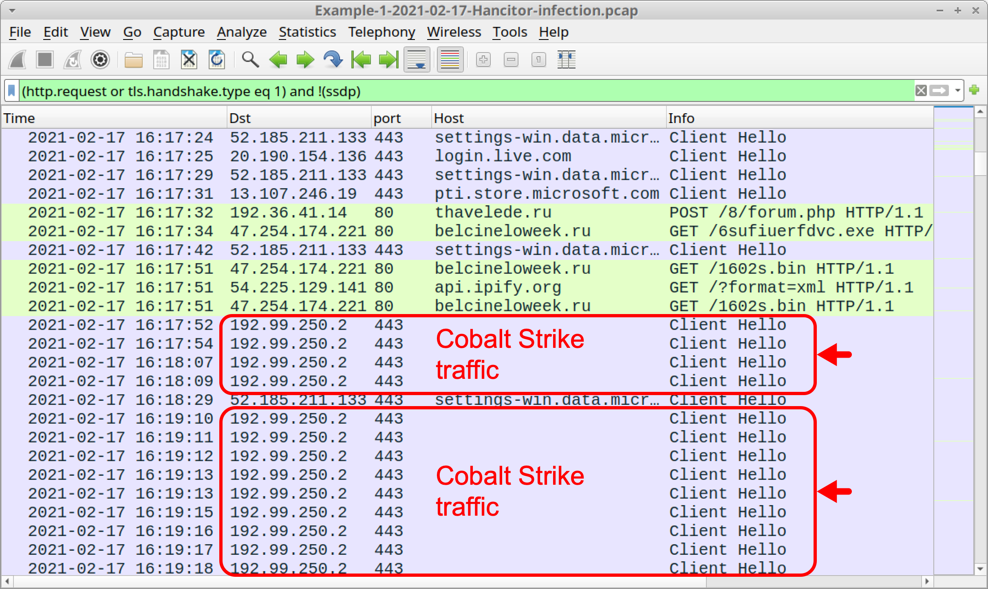Open the Wireless menu
This screenshot has width=988, height=589.
(454, 32)
